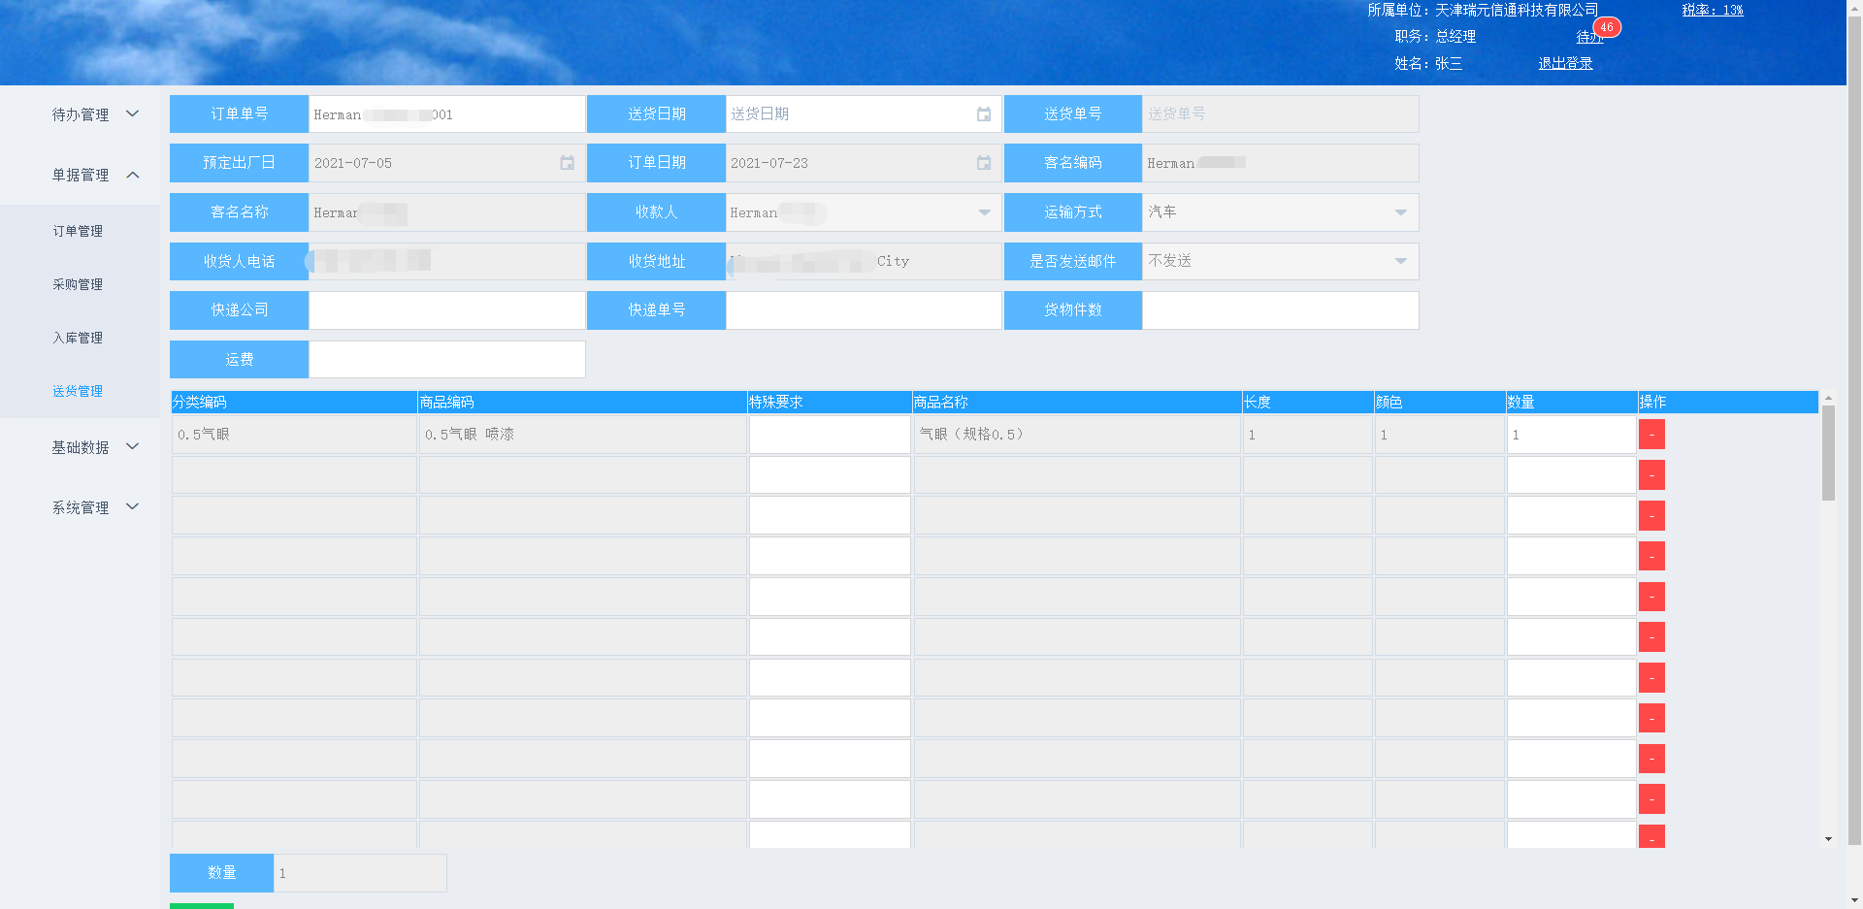1863x909 pixels.
Task: Click the 快递公司 input field
Action: (x=446, y=310)
